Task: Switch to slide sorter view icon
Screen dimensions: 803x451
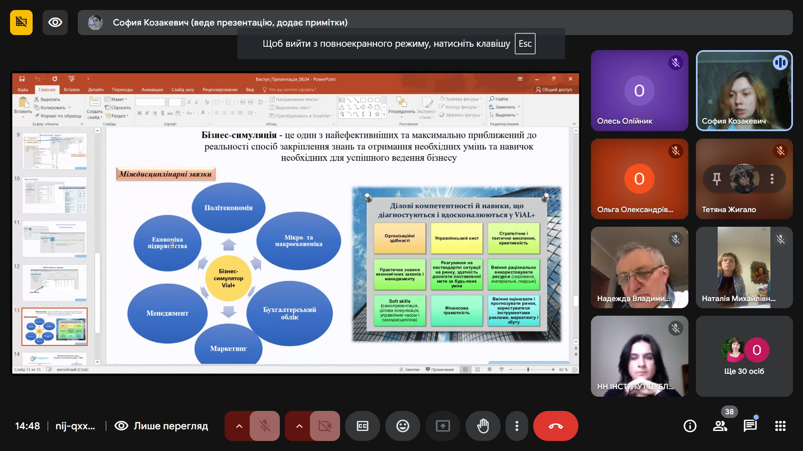Action: (477, 370)
